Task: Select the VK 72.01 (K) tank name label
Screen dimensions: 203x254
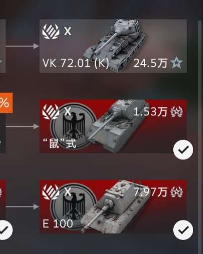Action: tap(76, 63)
